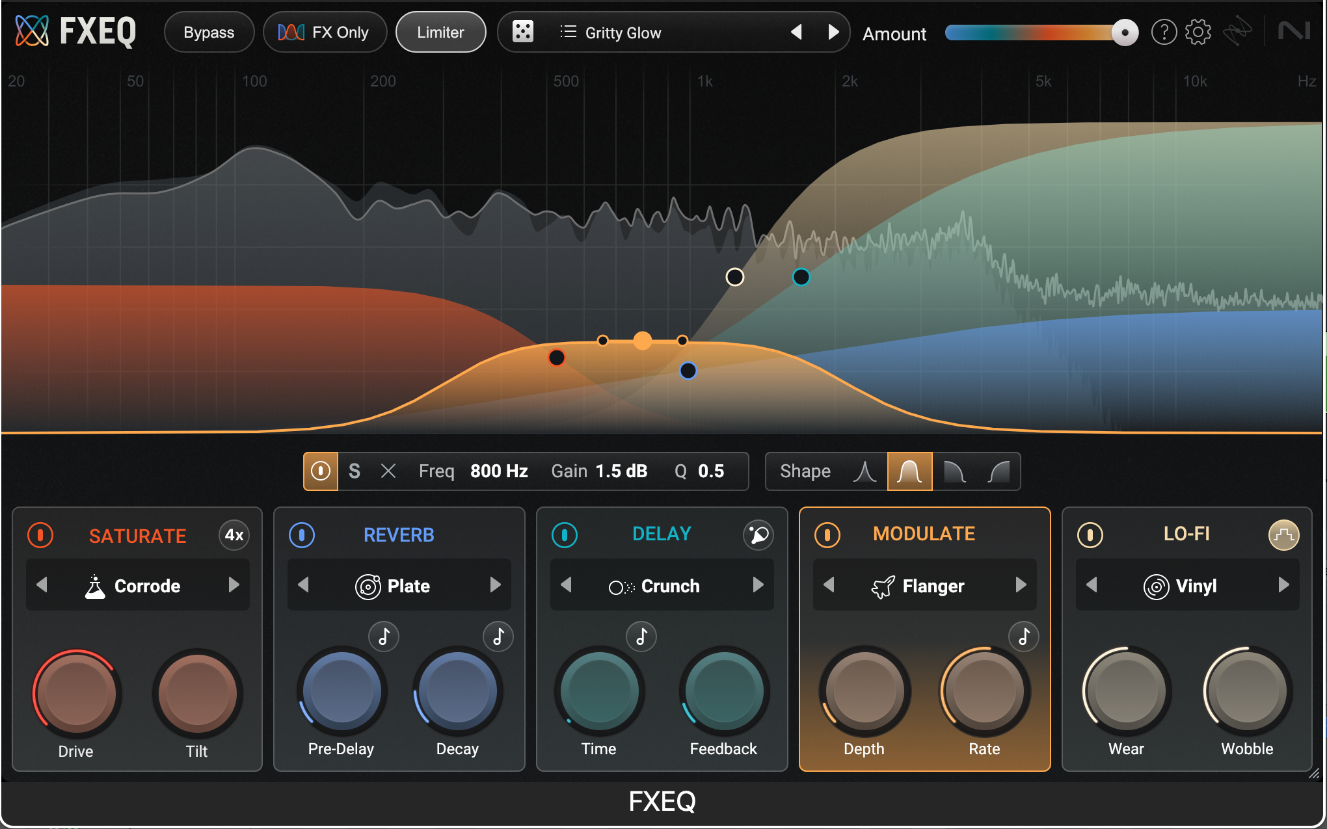Select the Modulate module header

pyautogui.click(x=923, y=534)
